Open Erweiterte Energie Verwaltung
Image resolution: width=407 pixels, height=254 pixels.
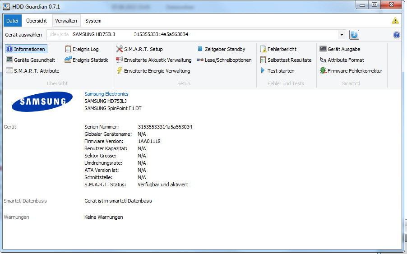click(x=153, y=71)
